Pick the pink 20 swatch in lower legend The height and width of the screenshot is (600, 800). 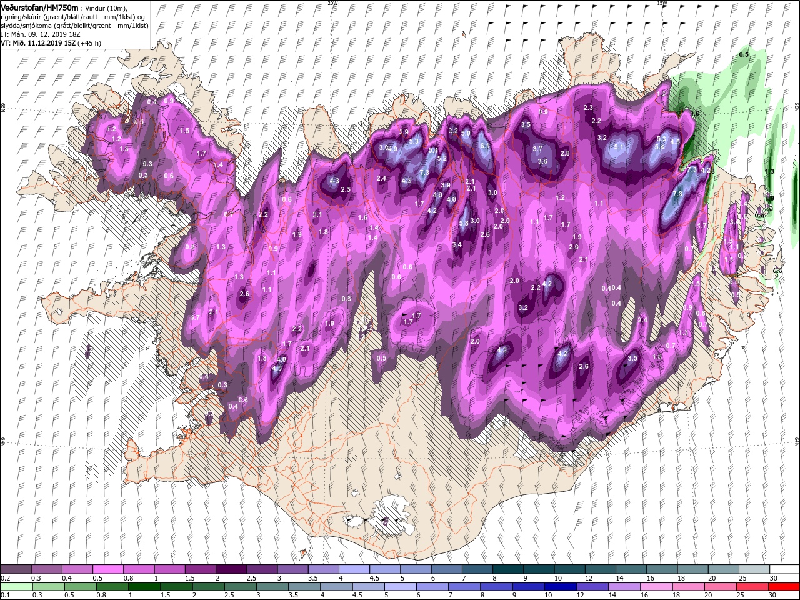pyautogui.click(x=719, y=586)
